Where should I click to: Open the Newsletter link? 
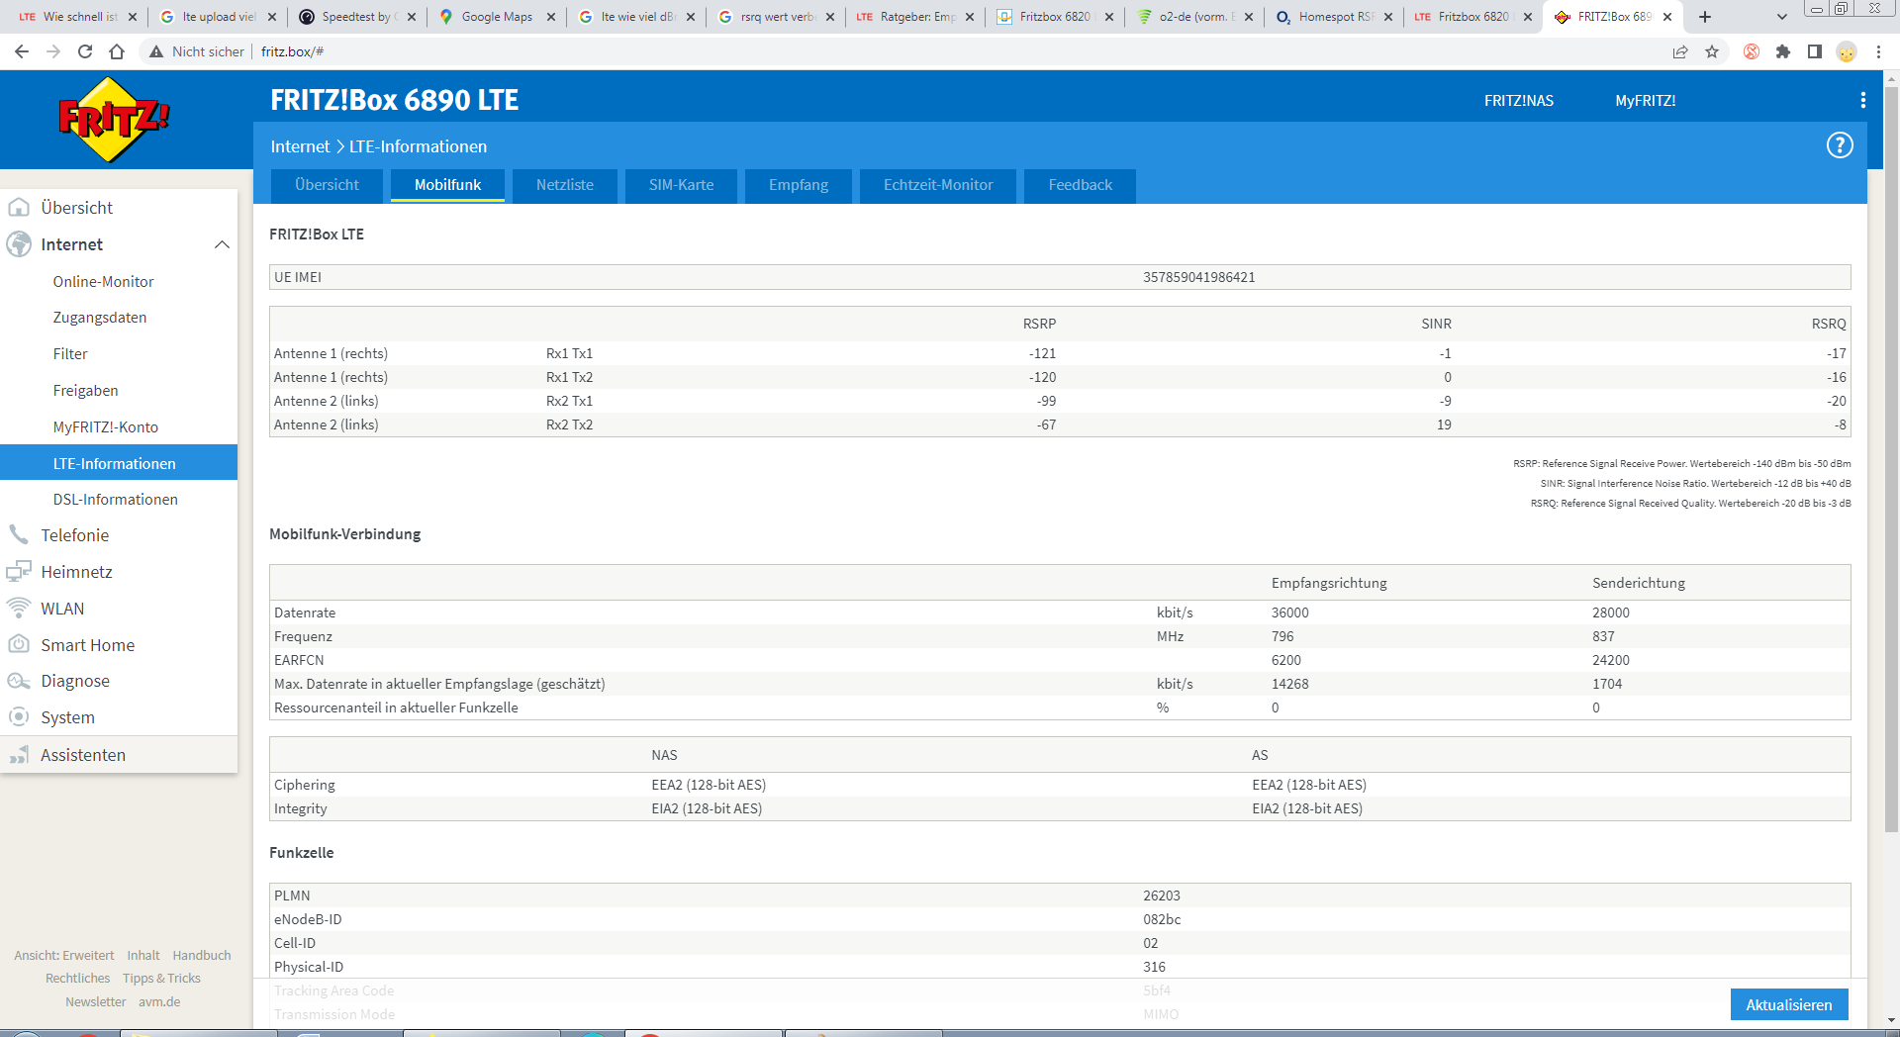[96, 1002]
